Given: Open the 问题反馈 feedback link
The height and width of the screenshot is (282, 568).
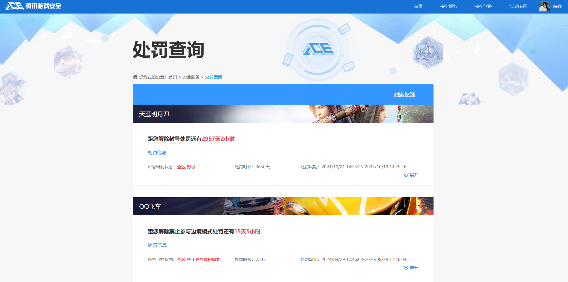Looking at the screenshot, I should (404, 94).
